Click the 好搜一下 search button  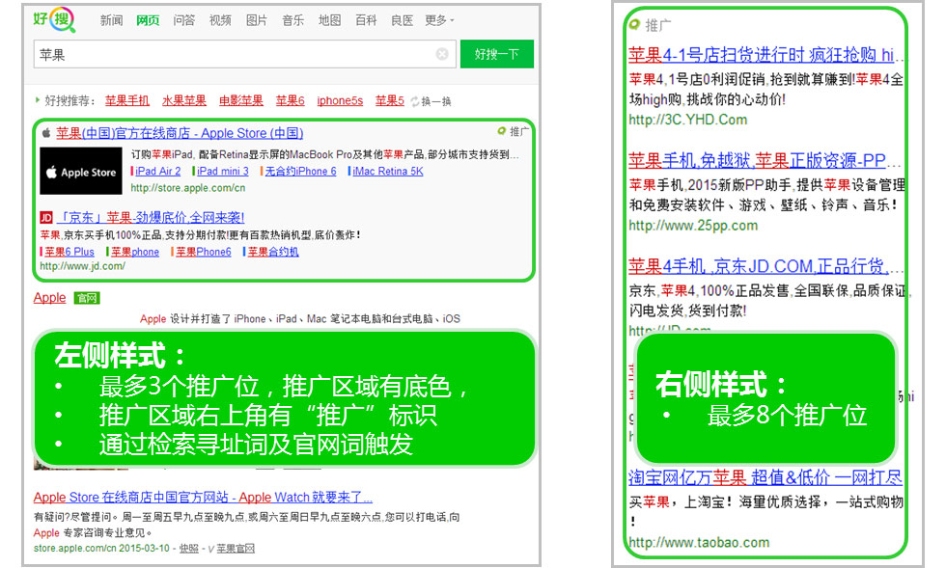click(x=496, y=54)
